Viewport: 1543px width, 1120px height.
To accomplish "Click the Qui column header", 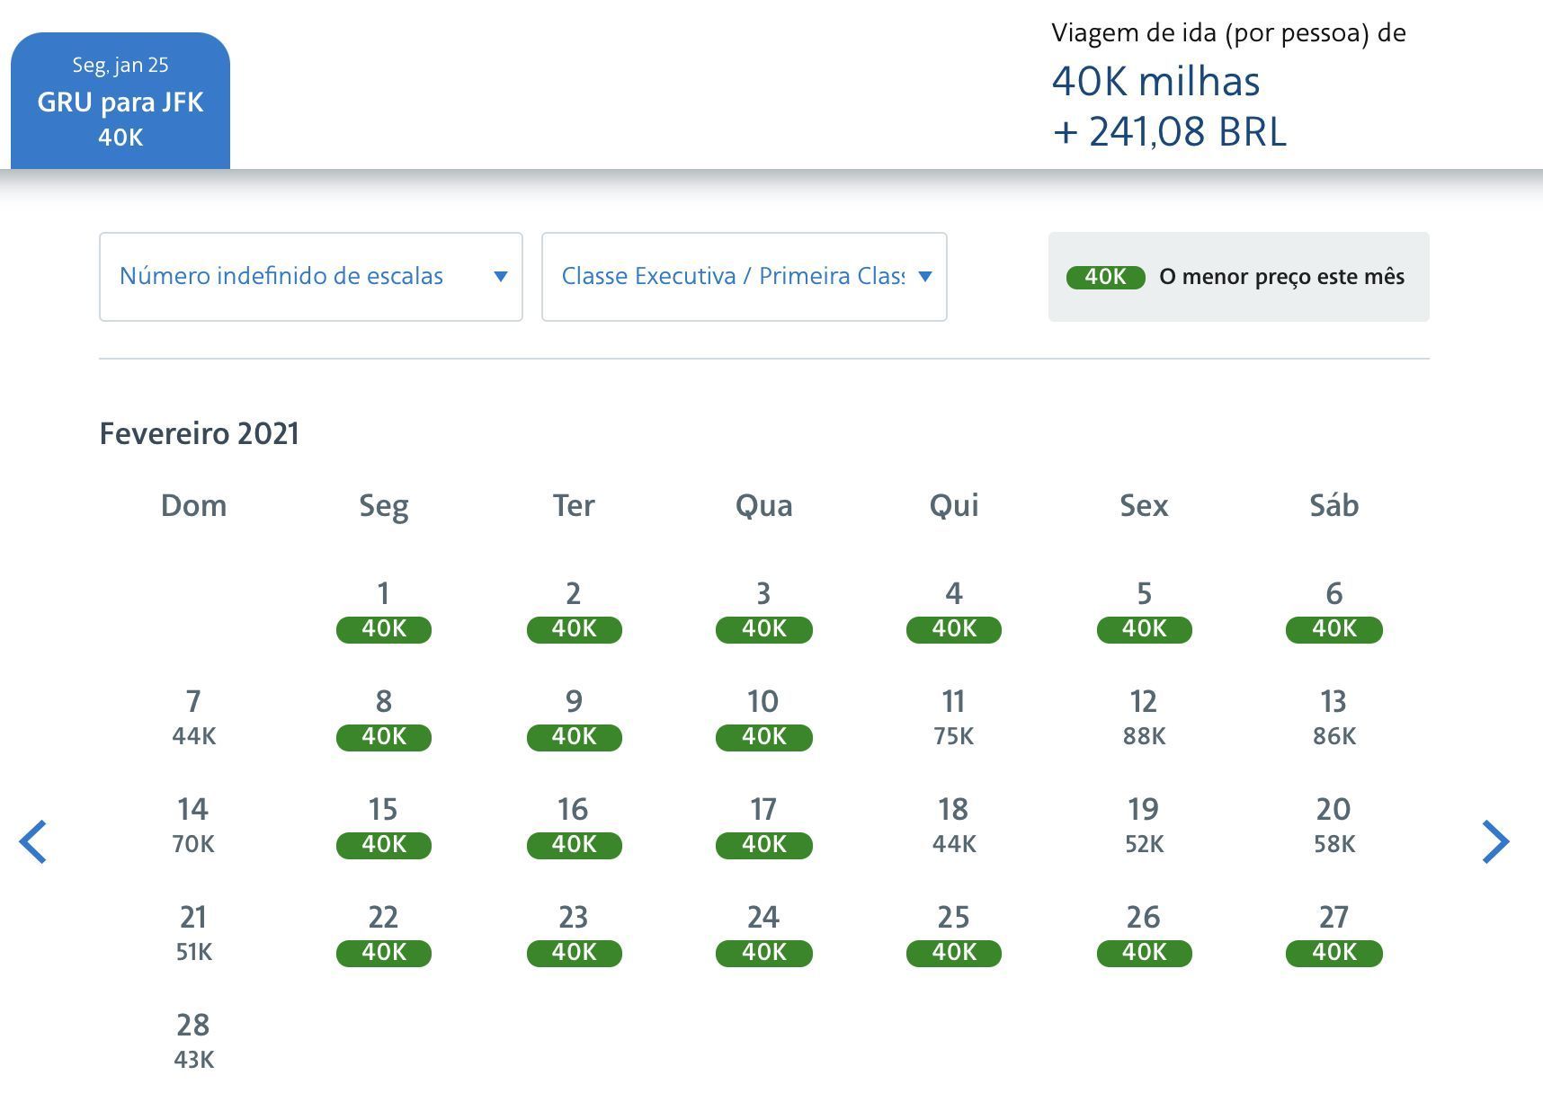I will 954,506.
